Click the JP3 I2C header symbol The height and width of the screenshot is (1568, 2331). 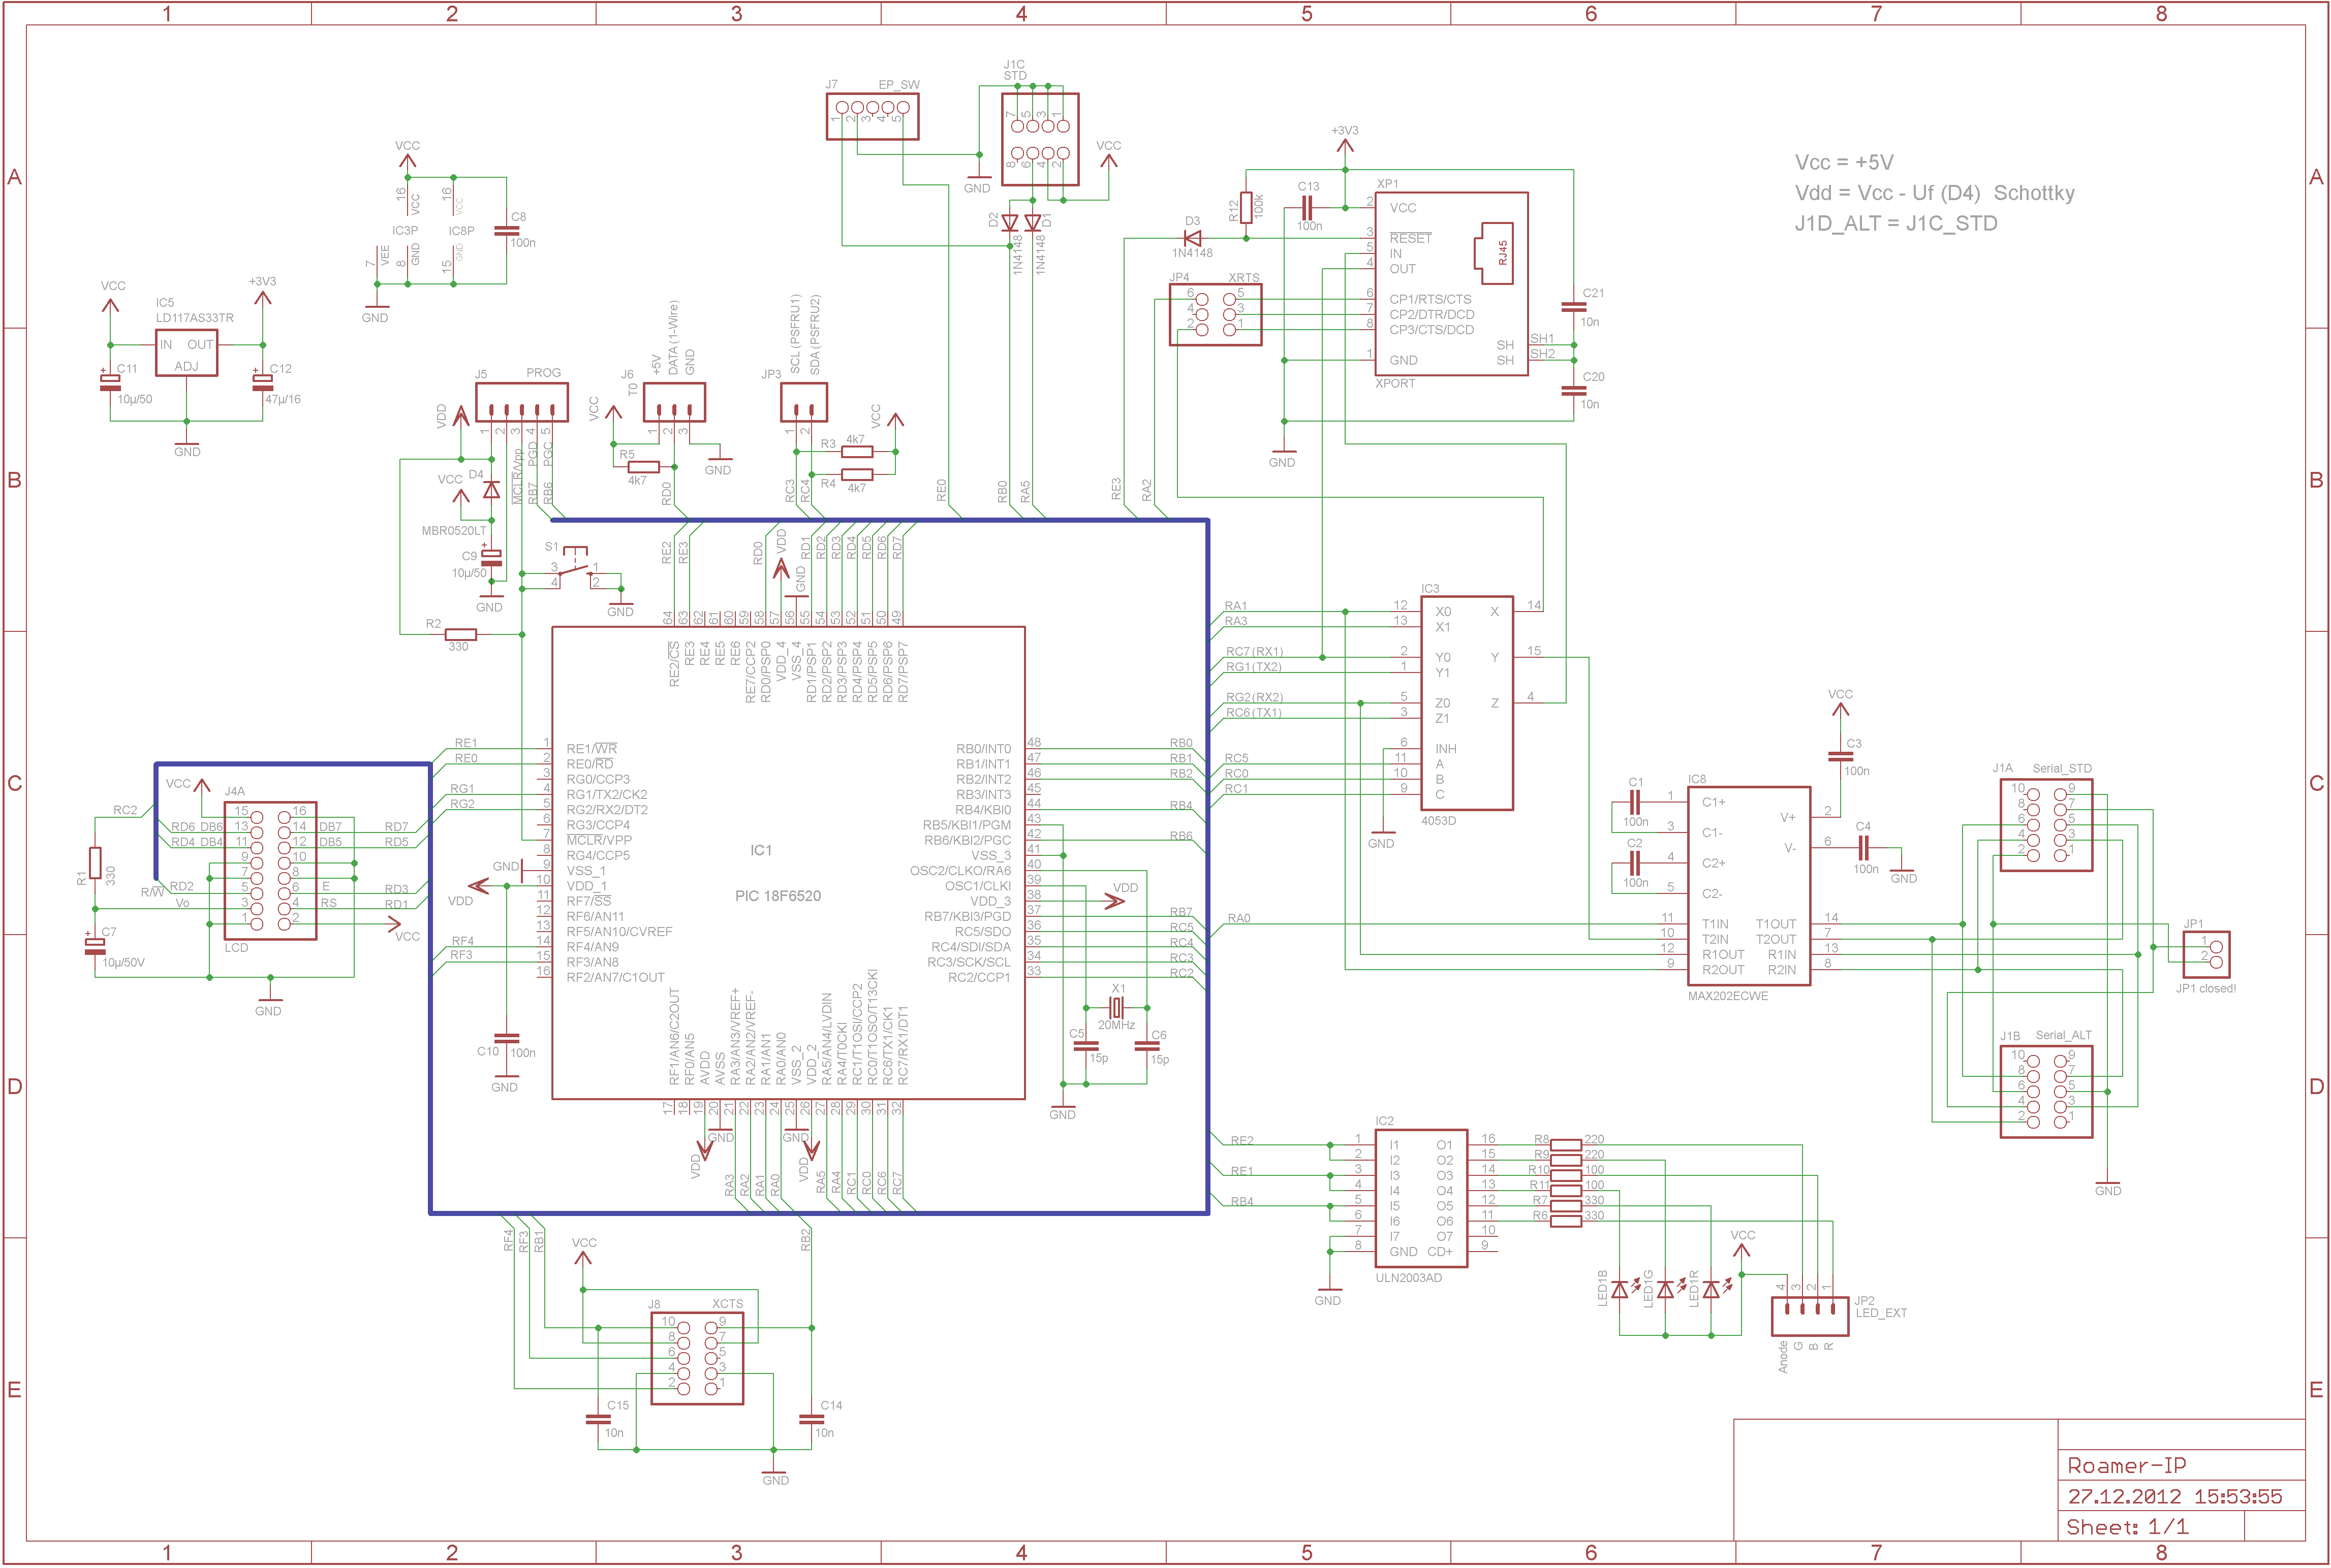pyautogui.click(x=803, y=402)
